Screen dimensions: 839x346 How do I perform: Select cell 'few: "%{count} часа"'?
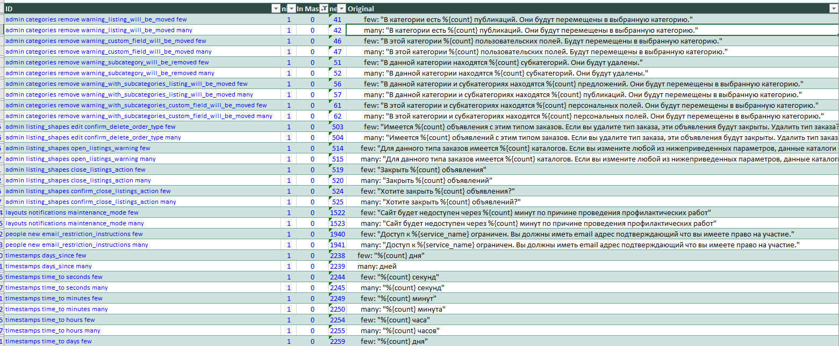point(592,320)
